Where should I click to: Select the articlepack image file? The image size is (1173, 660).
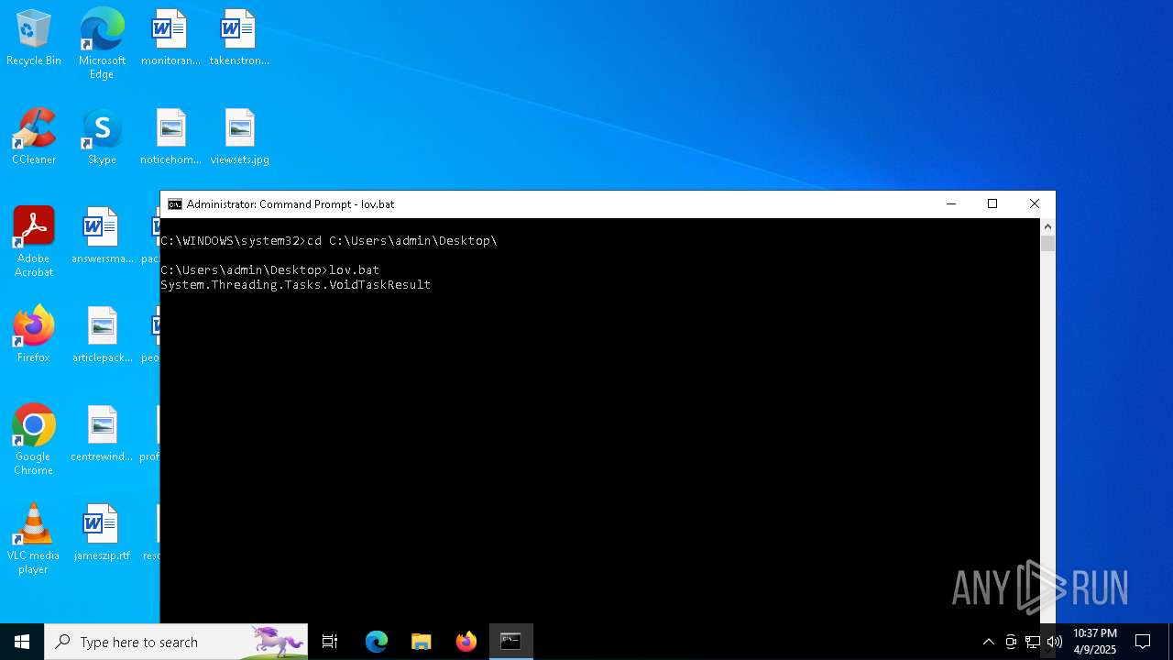point(102,335)
